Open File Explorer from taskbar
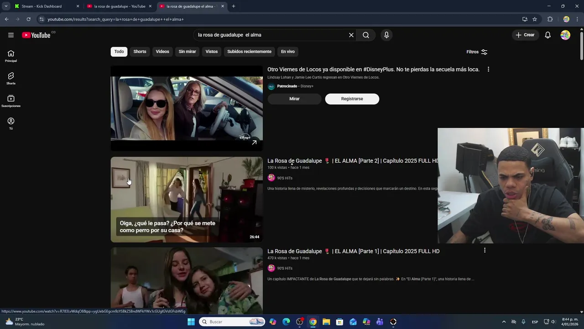This screenshot has height=329, width=584. point(326,322)
